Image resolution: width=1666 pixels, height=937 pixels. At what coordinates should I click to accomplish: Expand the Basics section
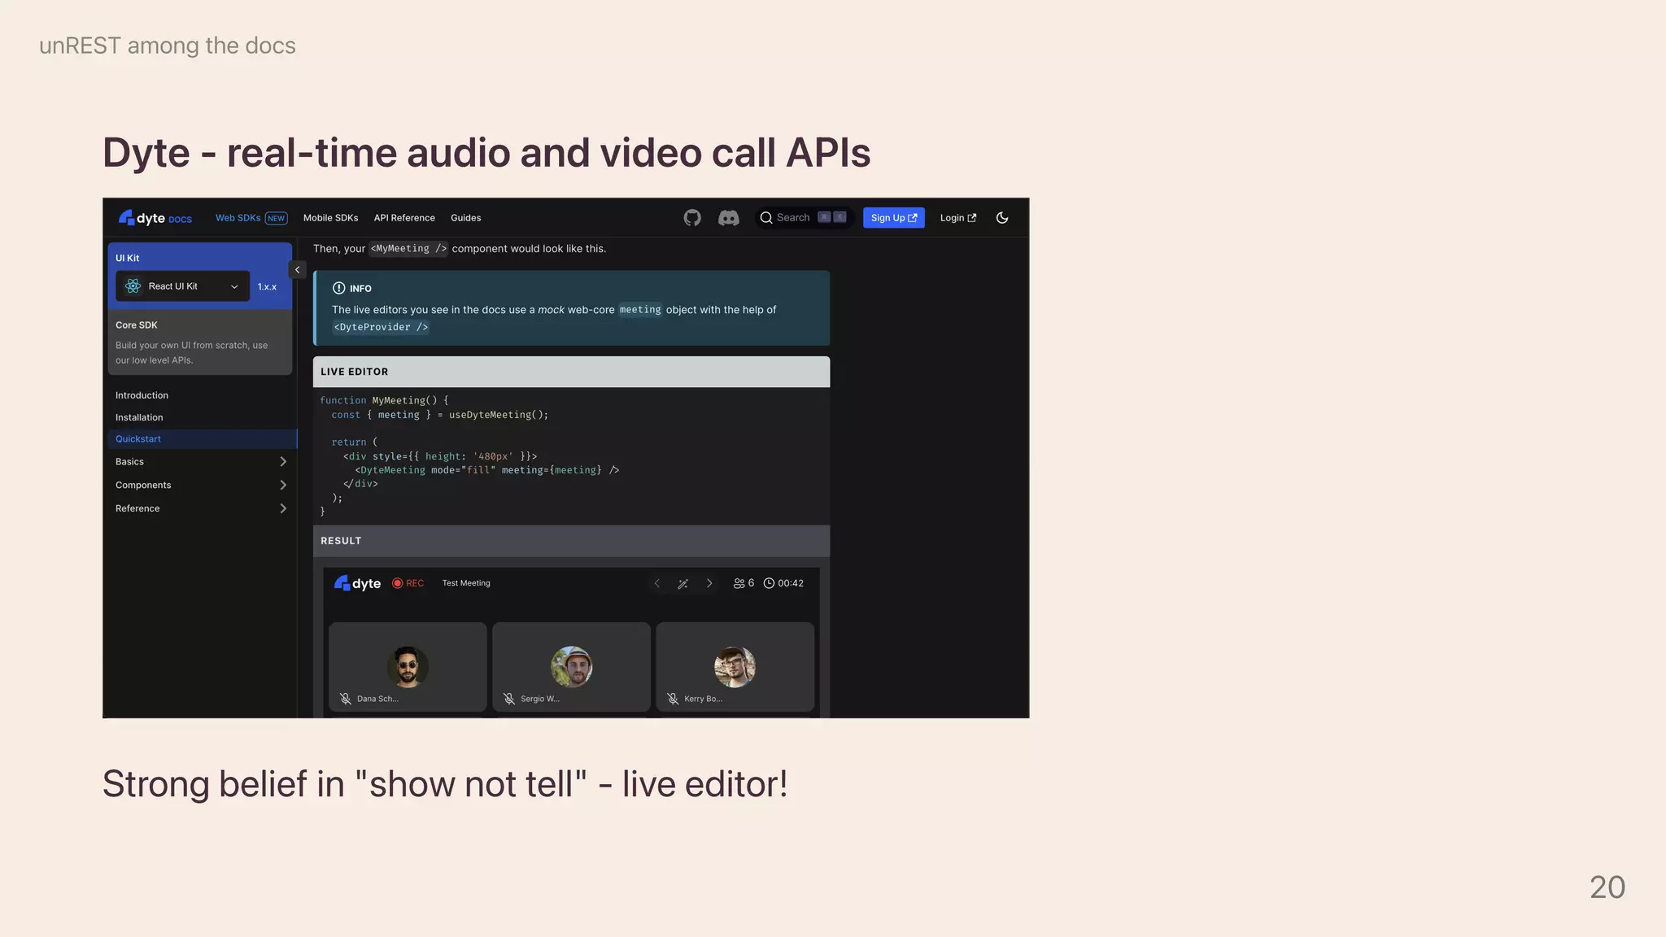[201, 462]
